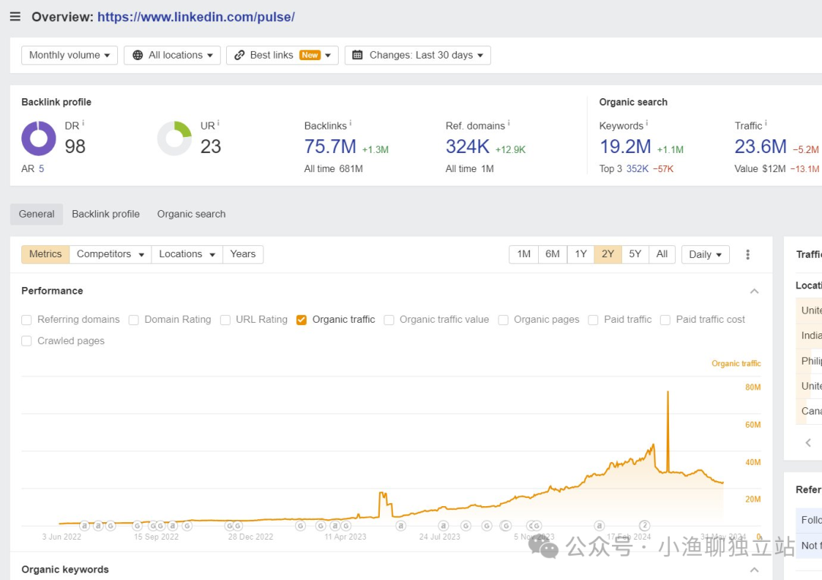Uncheck the Organic traffic checkbox
Image resolution: width=822 pixels, height=580 pixels.
point(301,320)
